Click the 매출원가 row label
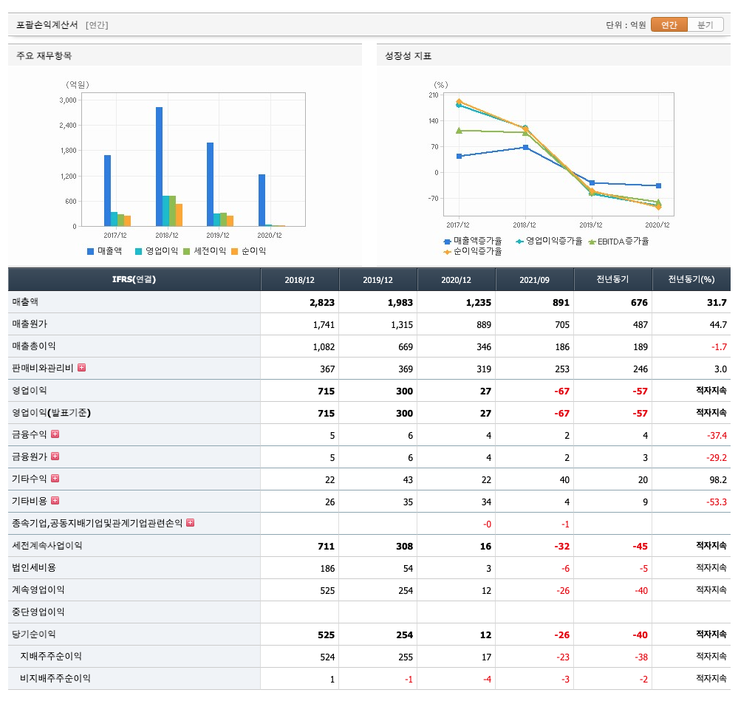738x701 pixels. [x=30, y=324]
